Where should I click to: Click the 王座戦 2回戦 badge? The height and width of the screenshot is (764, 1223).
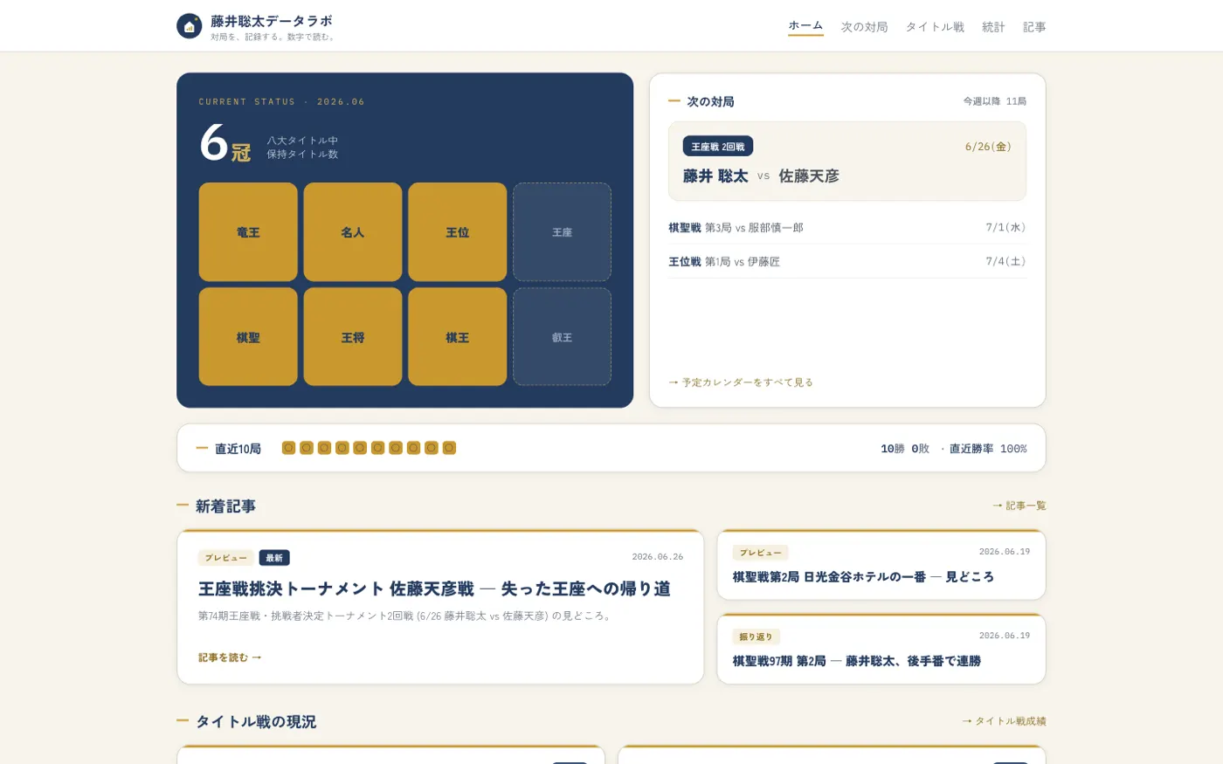click(x=718, y=147)
